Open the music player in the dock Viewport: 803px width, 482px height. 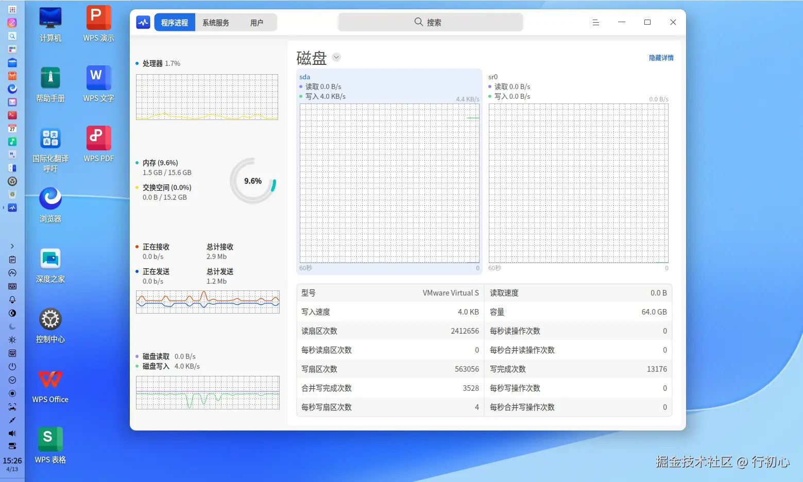(12, 142)
